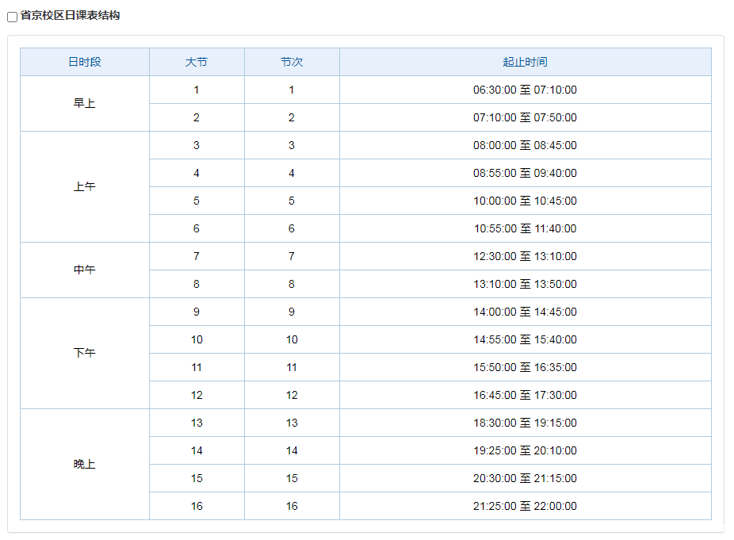Toggle the 省京校区日课表结构 checkbox

coord(13,17)
